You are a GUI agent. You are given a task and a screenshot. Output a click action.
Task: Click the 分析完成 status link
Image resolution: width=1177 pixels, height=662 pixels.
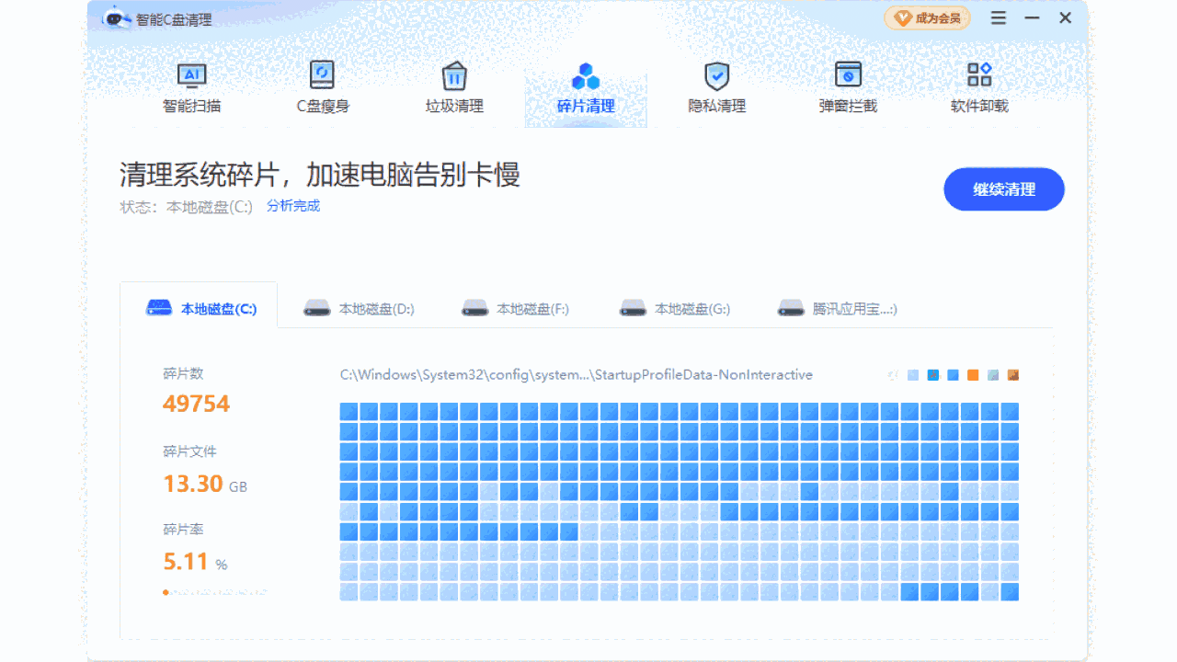293,206
